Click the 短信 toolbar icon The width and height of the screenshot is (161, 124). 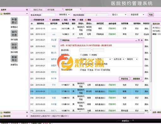pos(64,20)
